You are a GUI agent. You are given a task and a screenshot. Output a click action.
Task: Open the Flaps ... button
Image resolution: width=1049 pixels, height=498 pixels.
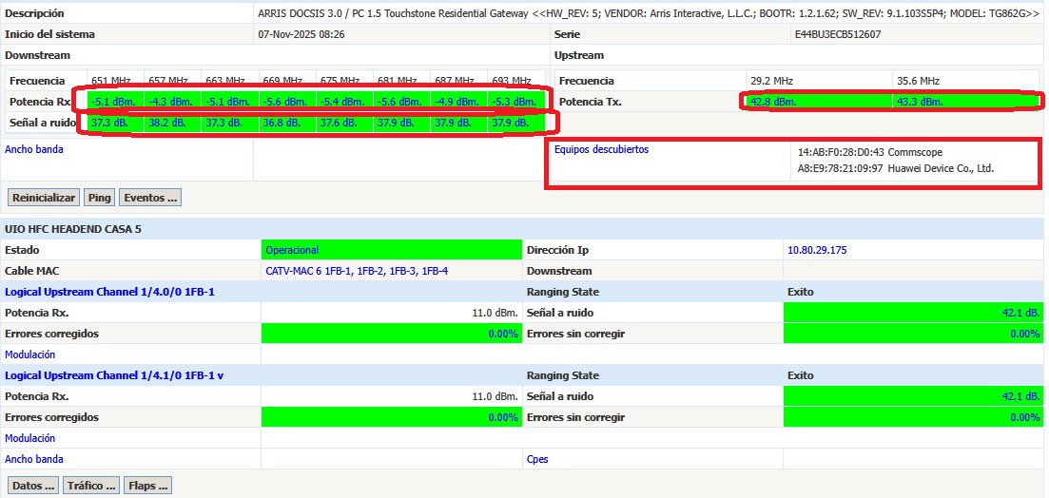pyautogui.click(x=147, y=486)
